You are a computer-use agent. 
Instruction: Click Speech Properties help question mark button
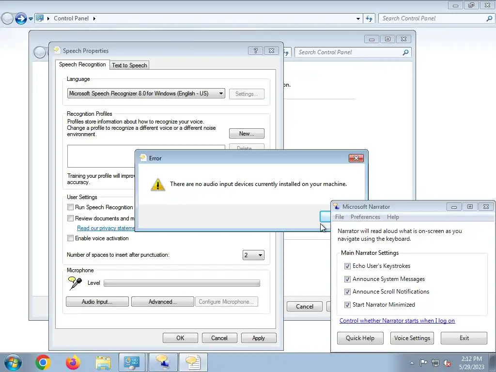point(256,50)
